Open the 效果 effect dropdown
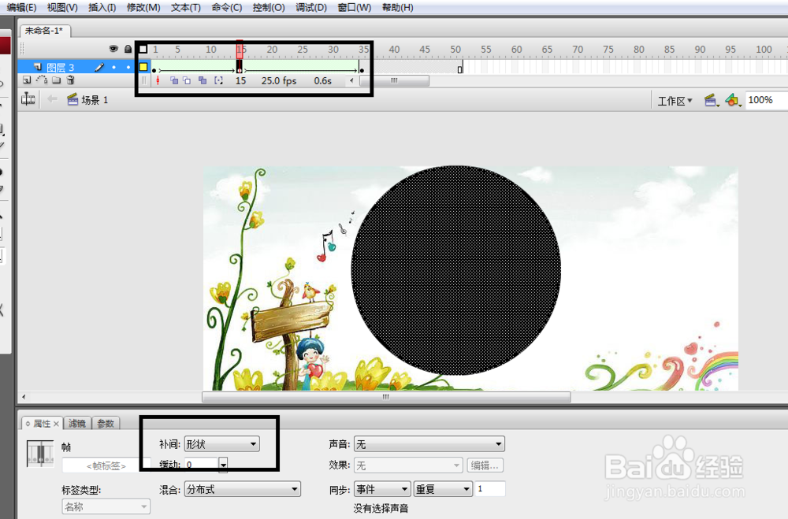Screen dimensions: 788x519 (x=408, y=465)
